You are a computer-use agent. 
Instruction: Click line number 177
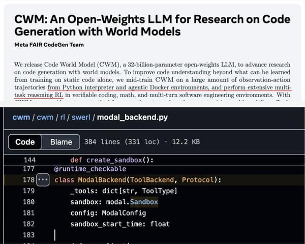tap(29, 168)
